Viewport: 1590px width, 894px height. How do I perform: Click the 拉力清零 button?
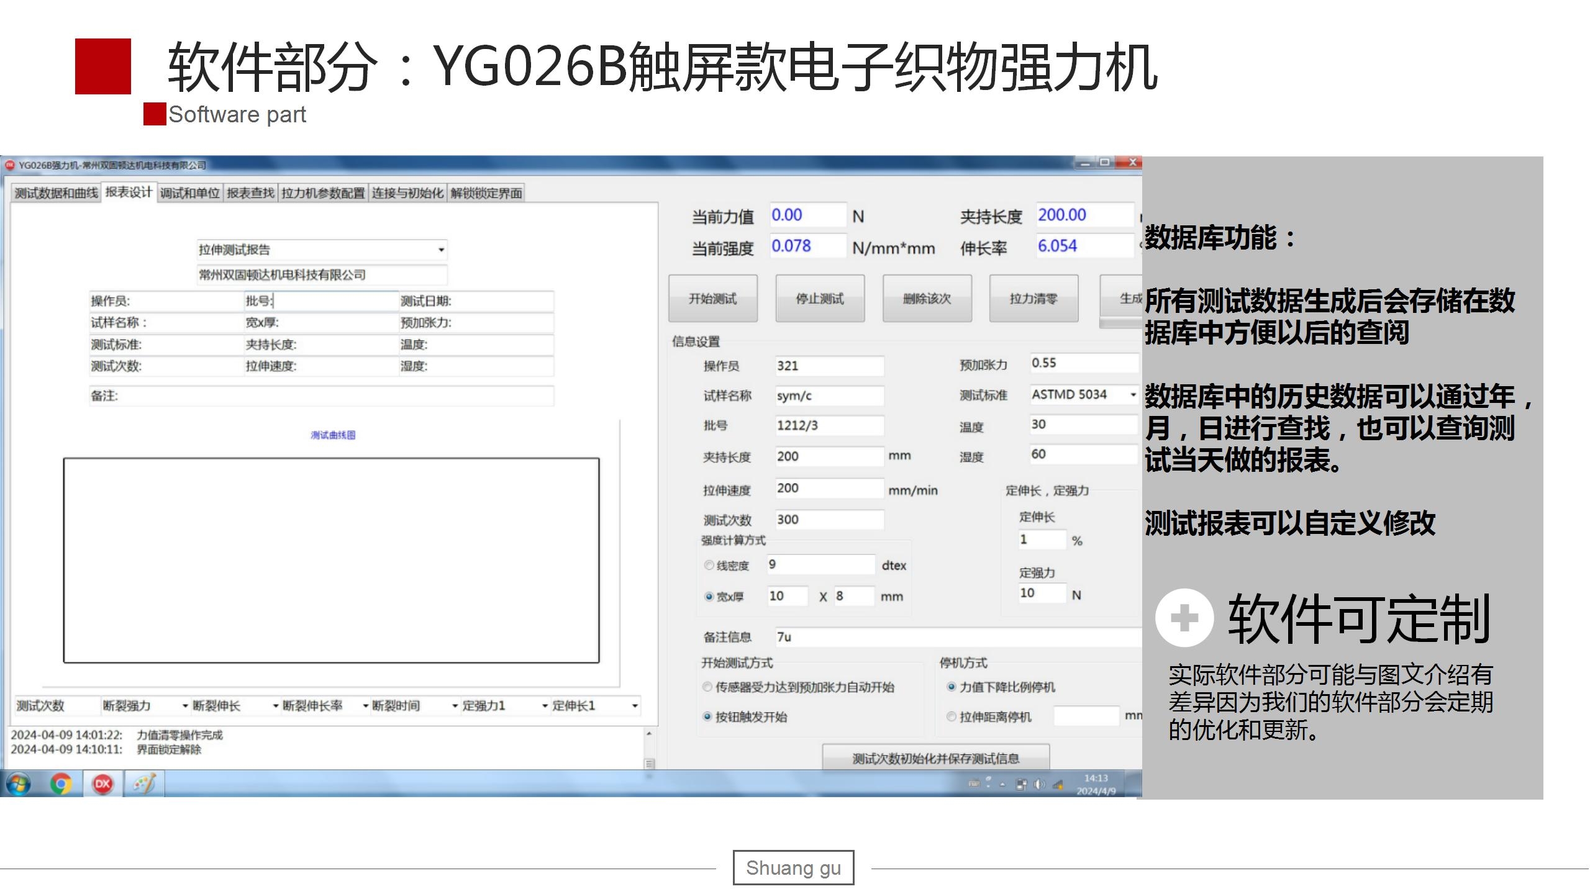pos(1033,299)
